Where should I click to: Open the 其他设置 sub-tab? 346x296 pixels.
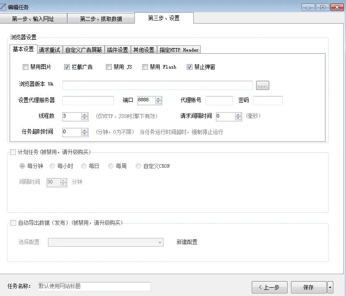click(144, 50)
